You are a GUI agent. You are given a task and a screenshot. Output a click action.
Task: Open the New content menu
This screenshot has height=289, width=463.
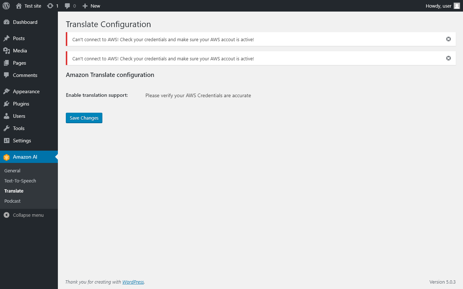point(91,6)
